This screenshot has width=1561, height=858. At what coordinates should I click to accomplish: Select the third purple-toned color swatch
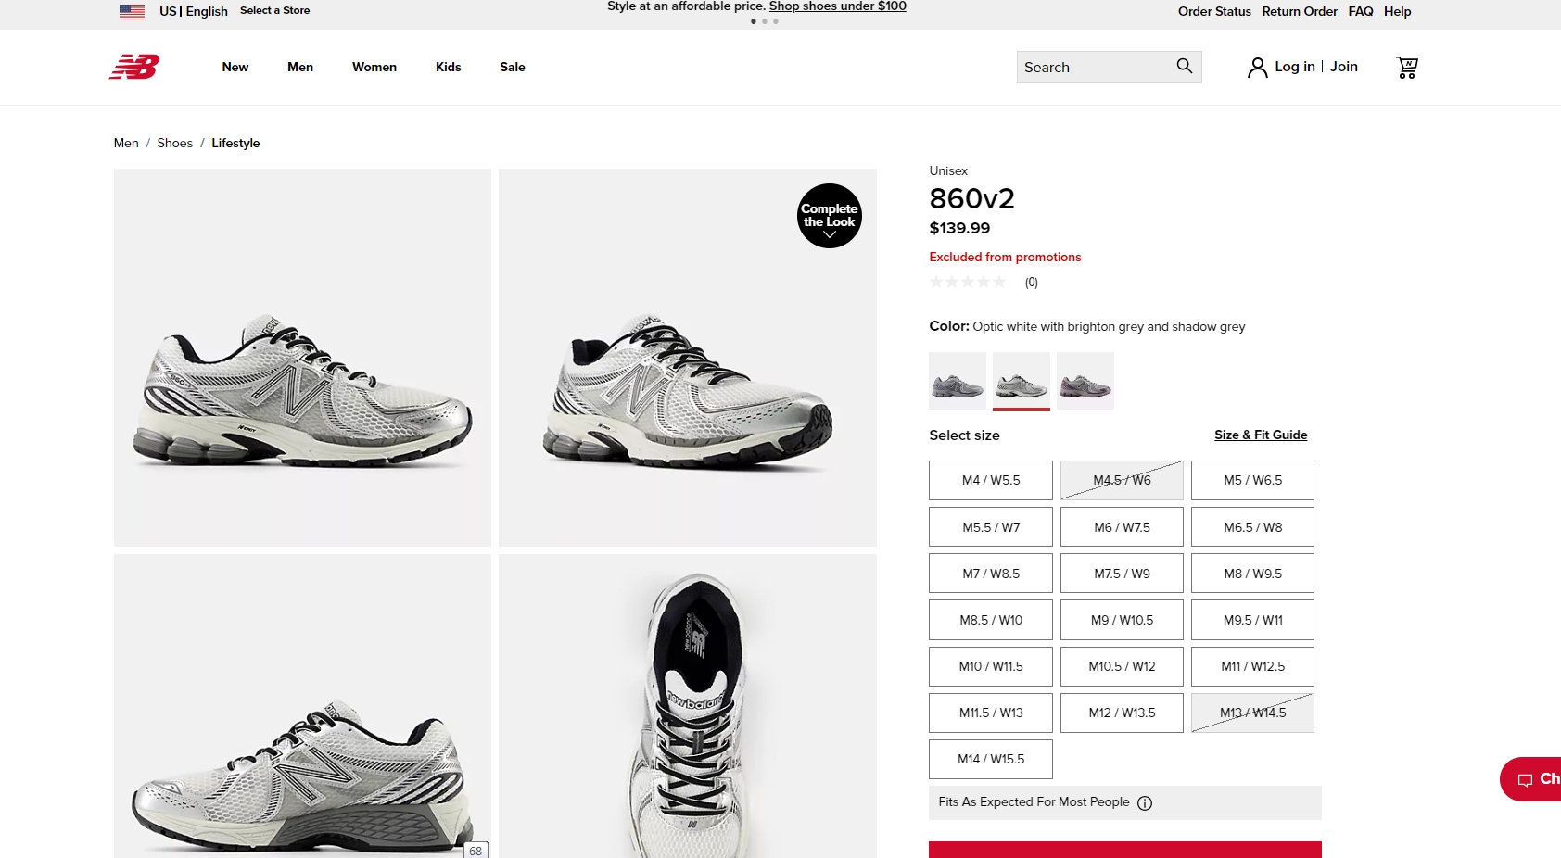click(x=1085, y=381)
